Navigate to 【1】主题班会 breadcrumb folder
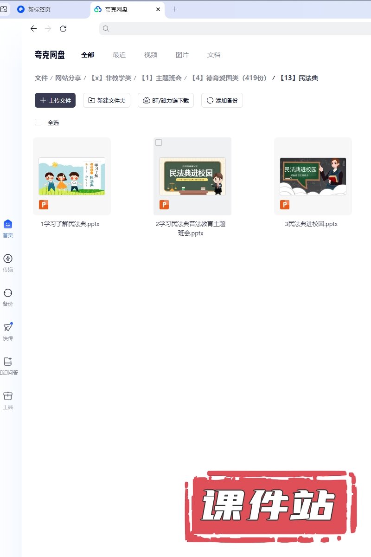 point(161,78)
